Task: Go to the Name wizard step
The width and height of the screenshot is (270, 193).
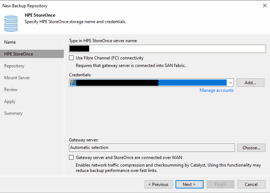Action: [x=10, y=42]
